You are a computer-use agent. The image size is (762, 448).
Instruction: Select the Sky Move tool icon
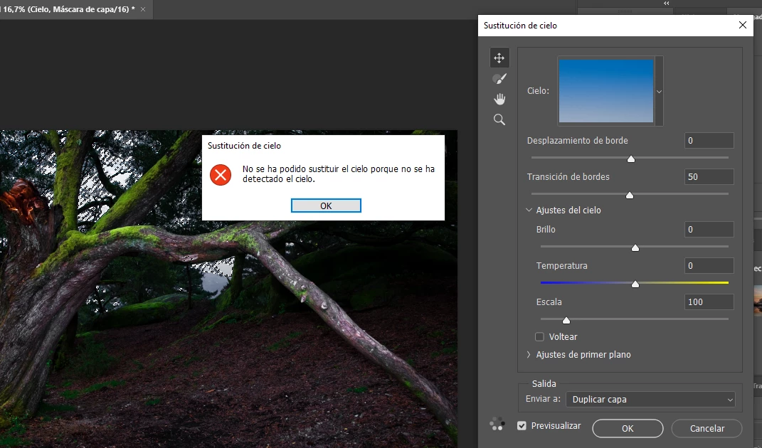(499, 58)
